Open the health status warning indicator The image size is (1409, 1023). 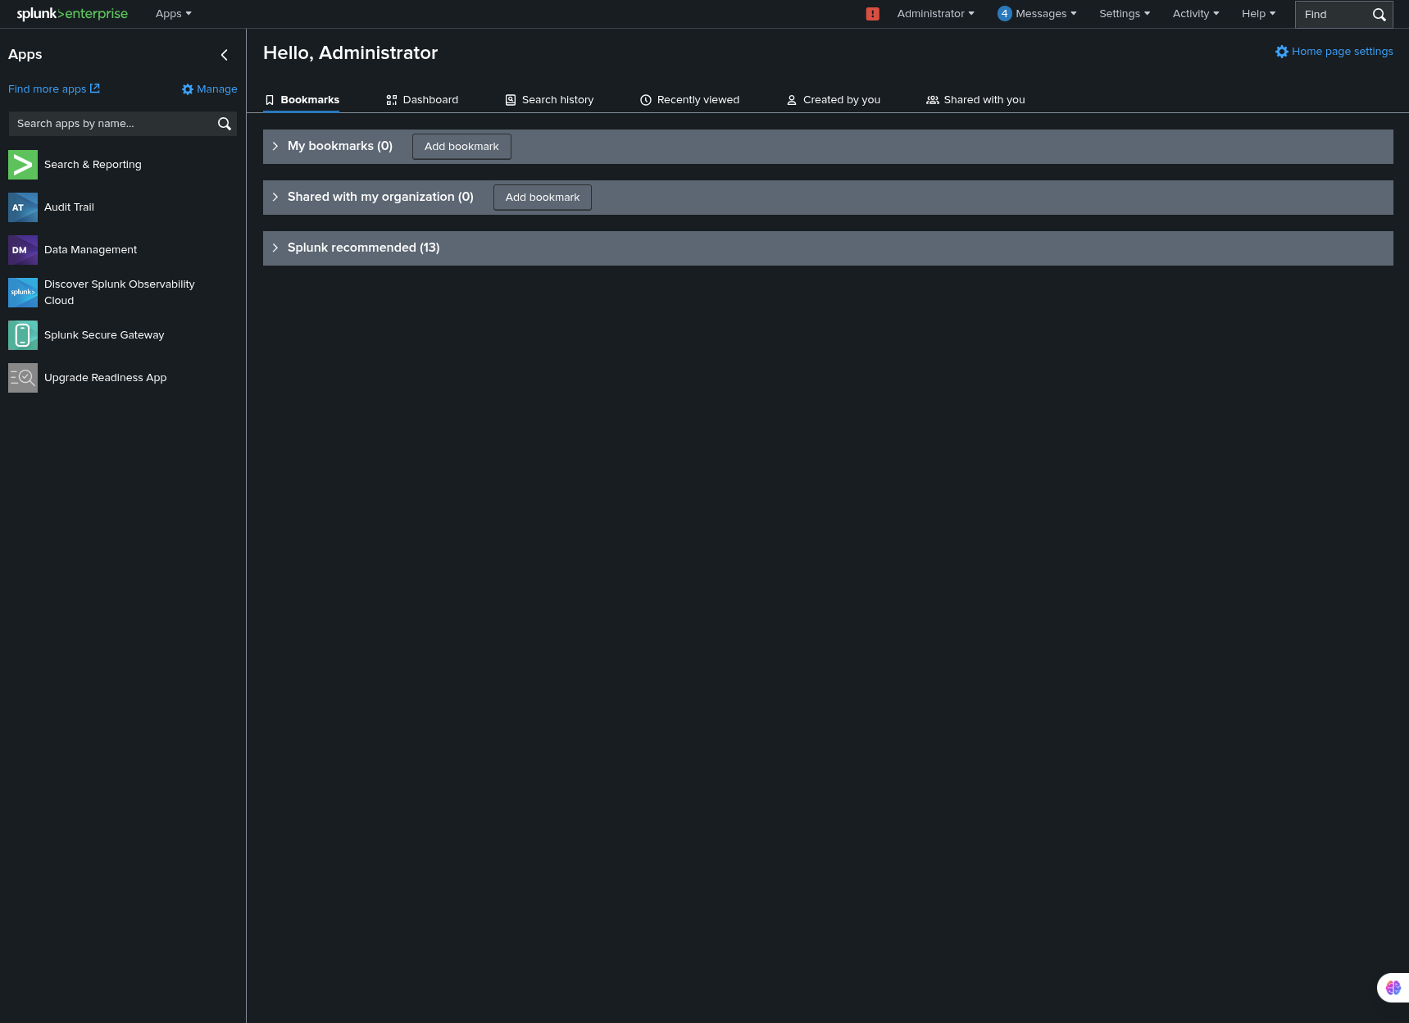[x=872, y=13]
